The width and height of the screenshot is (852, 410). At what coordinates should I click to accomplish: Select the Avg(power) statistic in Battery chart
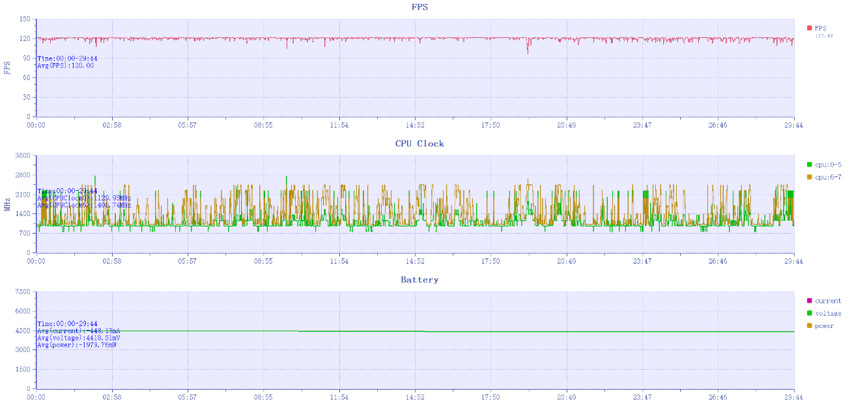(77, 345)
